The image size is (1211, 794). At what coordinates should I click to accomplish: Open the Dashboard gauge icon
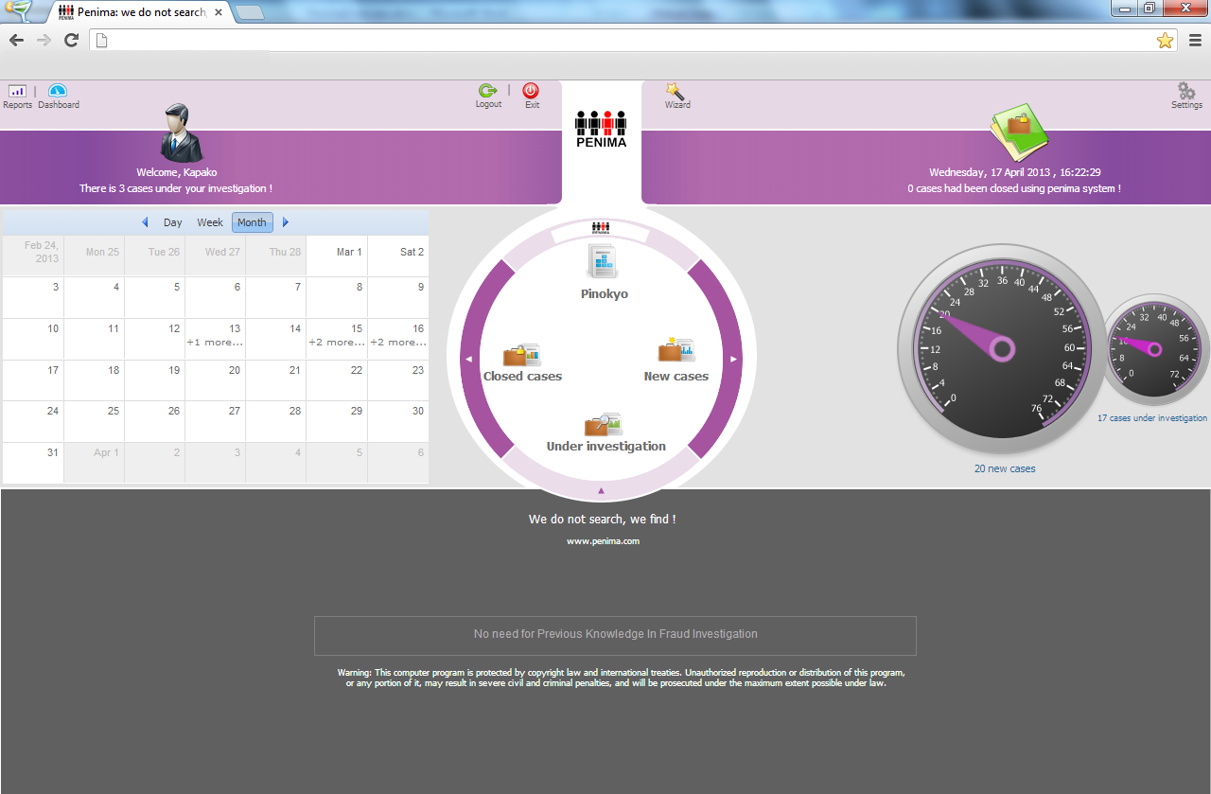(x=58, y=91)
